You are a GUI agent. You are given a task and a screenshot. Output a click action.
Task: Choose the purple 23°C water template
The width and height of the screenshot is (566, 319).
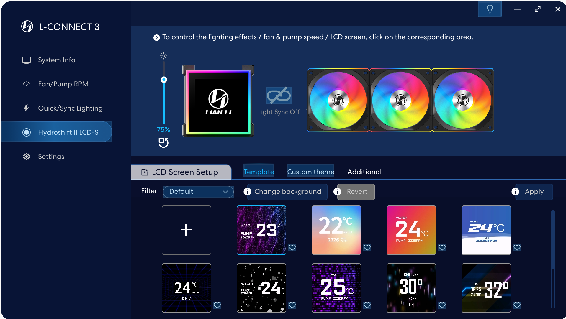click(x=261, y=230)
